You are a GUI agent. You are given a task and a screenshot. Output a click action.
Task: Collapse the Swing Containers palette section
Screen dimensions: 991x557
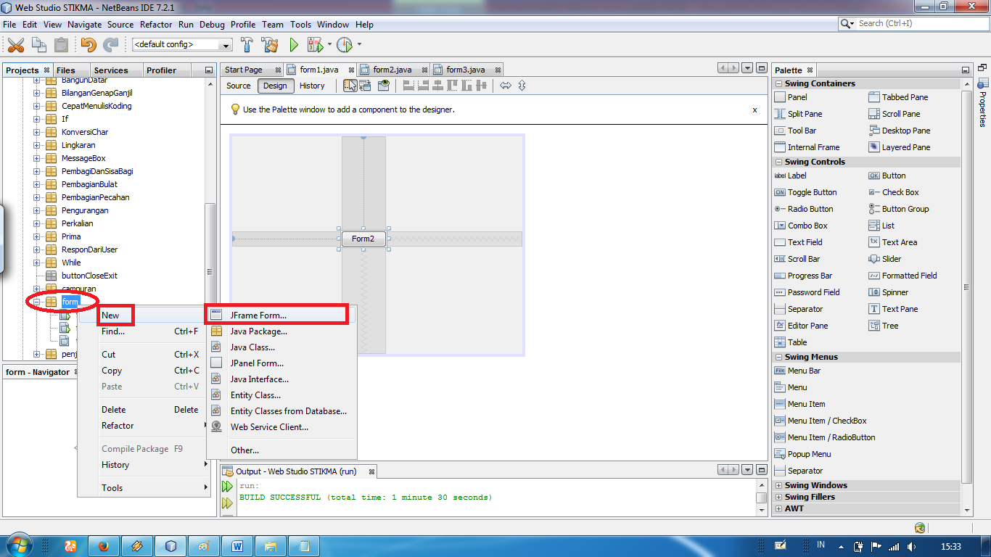click(780, 83)
